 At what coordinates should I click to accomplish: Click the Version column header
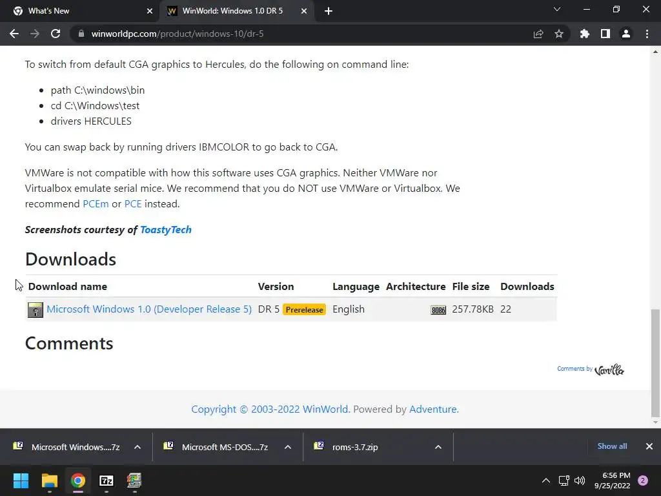(276, 286)
